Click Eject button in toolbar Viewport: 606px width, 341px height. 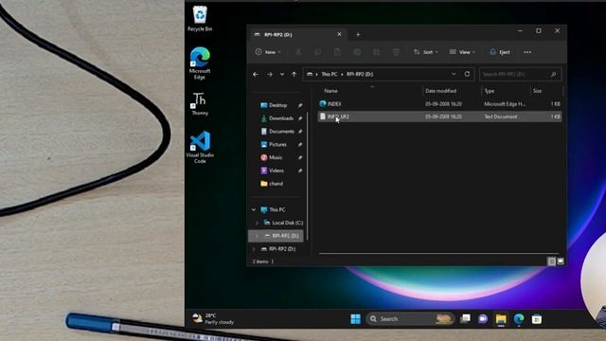[500, 52]
